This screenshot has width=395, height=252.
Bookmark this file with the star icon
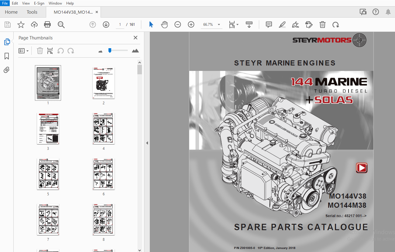point(21,25)
